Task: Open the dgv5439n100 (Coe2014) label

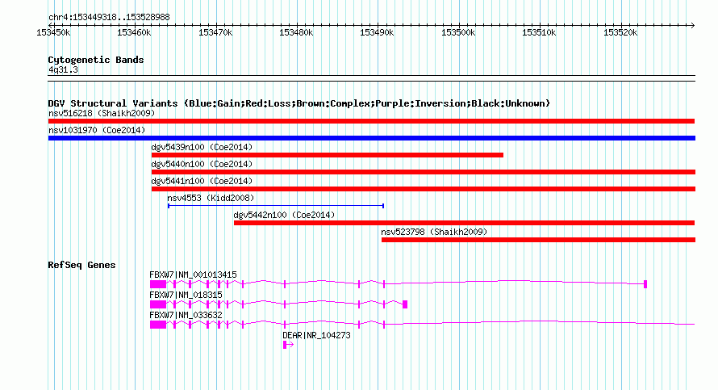Action: (x=202, y=147)
